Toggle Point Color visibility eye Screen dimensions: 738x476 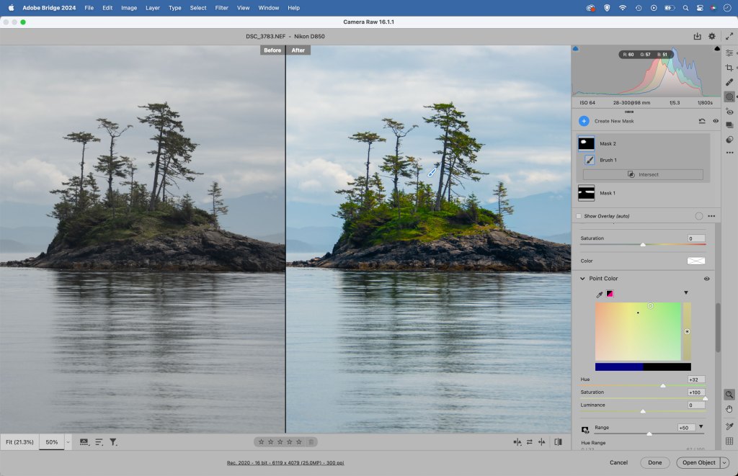point(706,279)
